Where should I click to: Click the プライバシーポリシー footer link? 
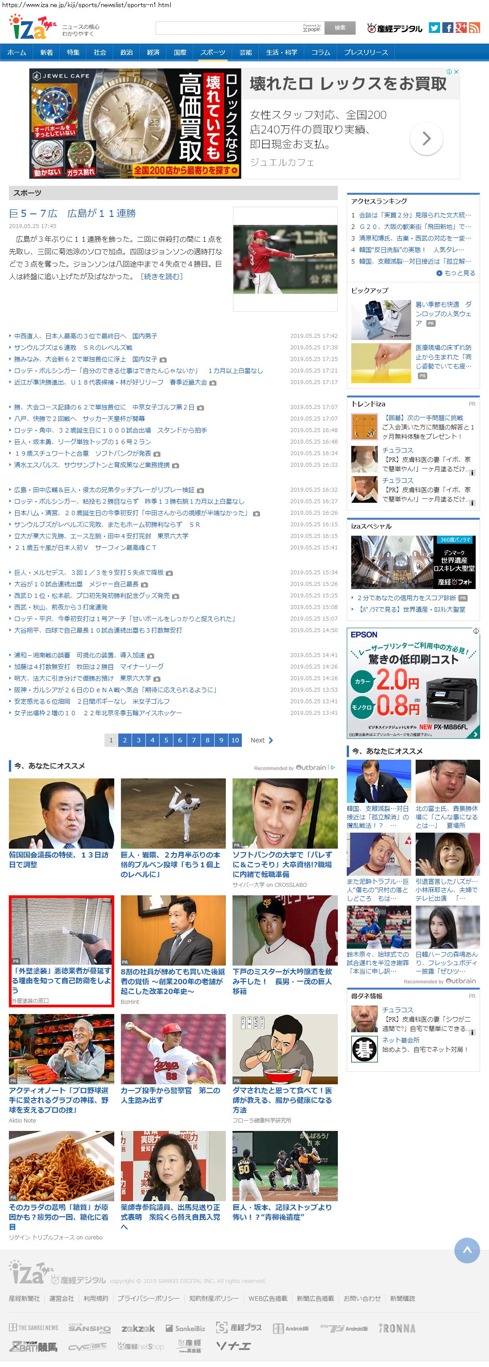click(148, 1298)
